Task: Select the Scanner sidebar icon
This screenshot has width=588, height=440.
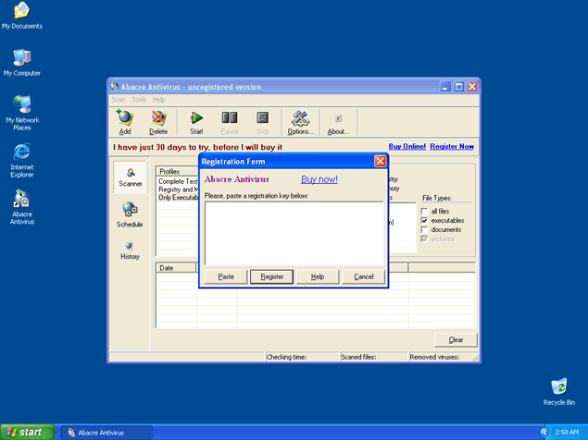Action: click(131, 176)
